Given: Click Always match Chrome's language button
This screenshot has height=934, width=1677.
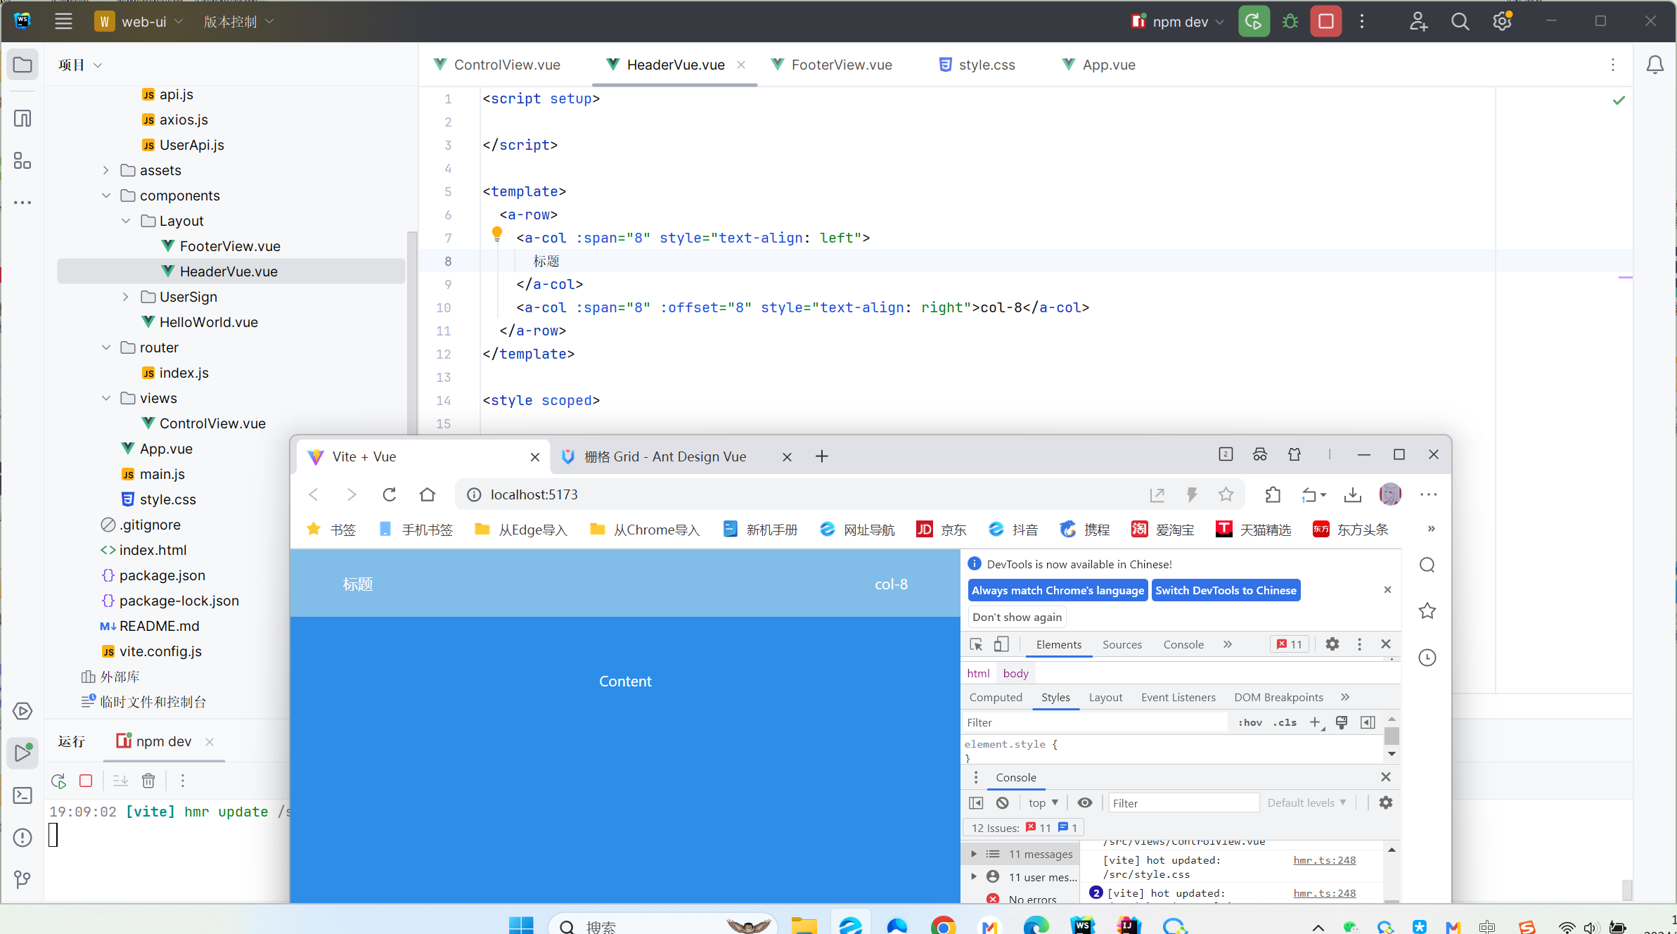Looking at the screenshot, I should tap(1058, 590).
